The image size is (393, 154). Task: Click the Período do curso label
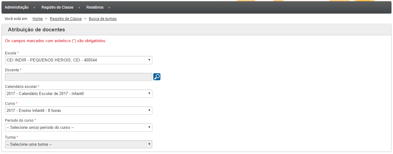[x=19, y=120]
